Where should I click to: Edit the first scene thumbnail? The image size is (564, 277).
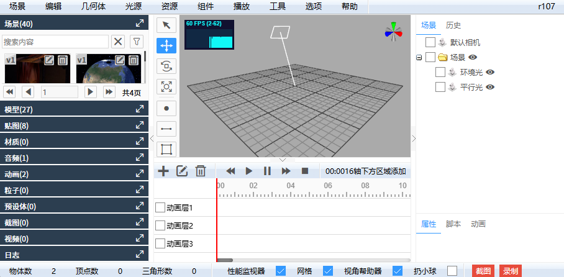(x=49, y=60)
